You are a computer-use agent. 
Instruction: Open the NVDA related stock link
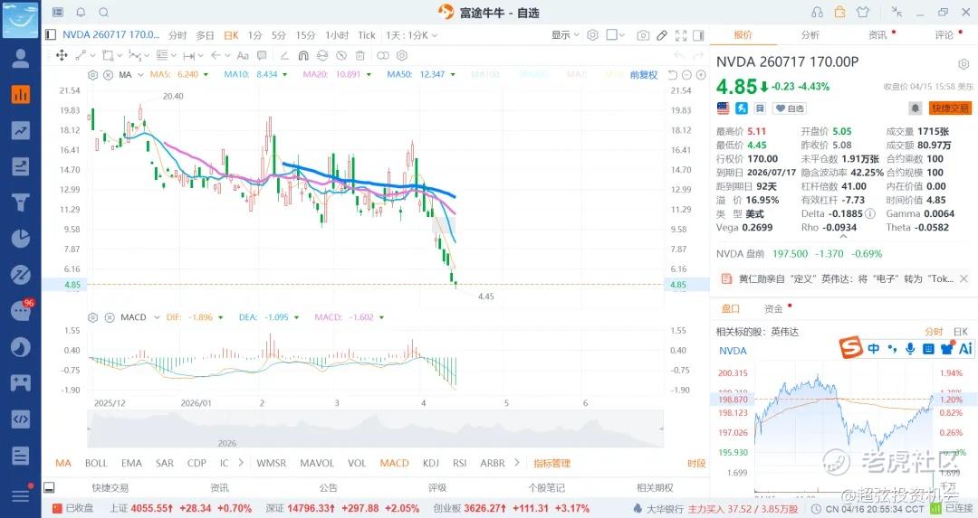[733, 351]
